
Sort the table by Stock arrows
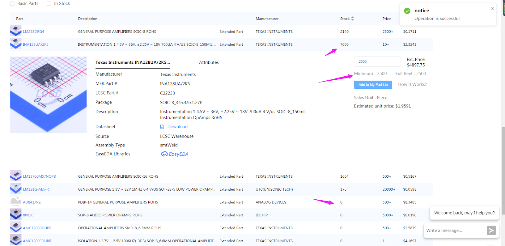point(353,19)
